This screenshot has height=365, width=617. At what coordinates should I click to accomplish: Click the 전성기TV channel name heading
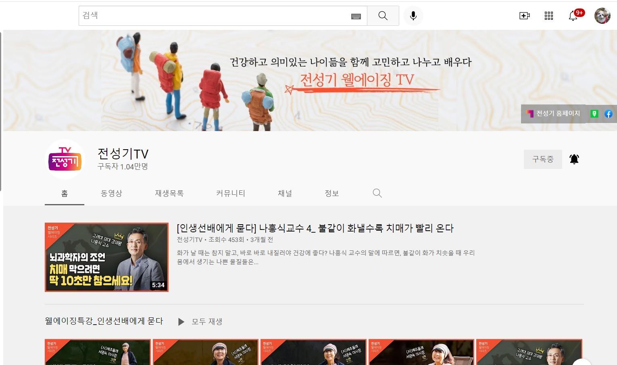123,154
